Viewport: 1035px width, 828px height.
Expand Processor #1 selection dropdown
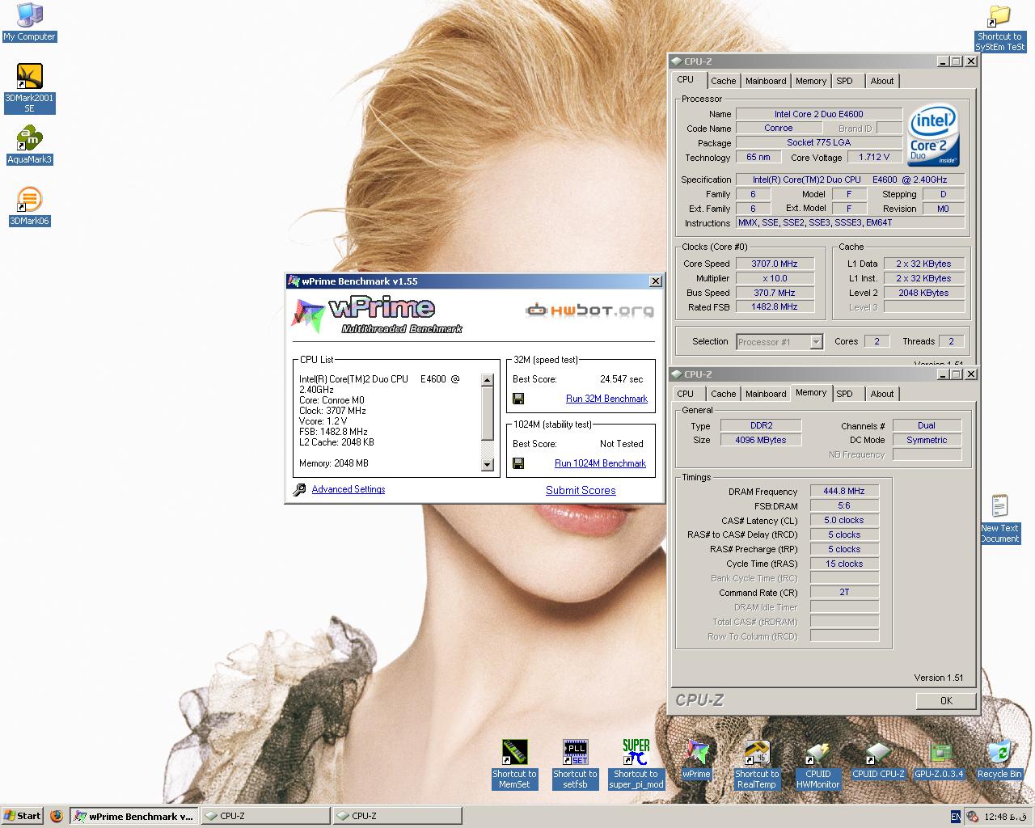click(x=816, y=342)
